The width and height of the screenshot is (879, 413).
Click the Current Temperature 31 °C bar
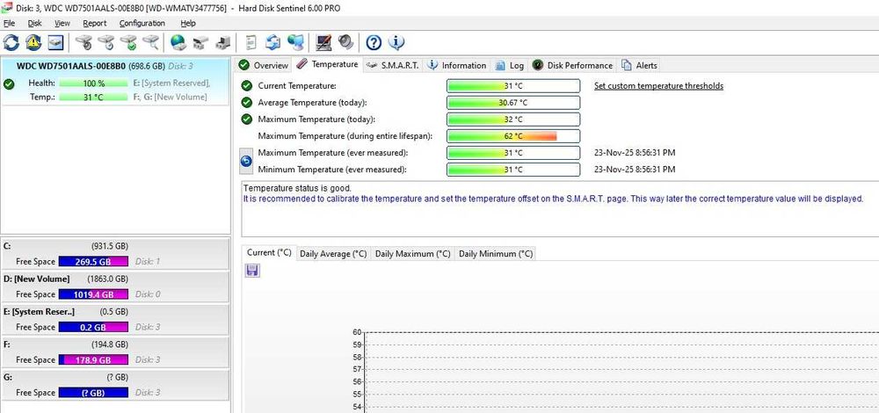click(x=513, y=86)
